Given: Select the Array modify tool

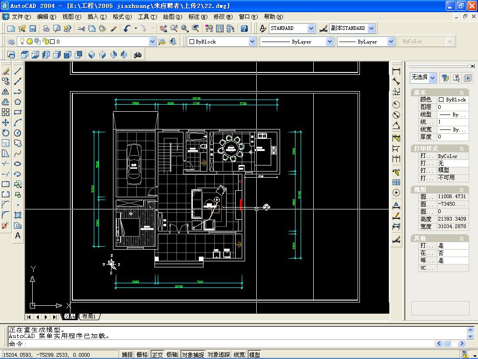Looking at the screenshot, I should click(6, 112).
